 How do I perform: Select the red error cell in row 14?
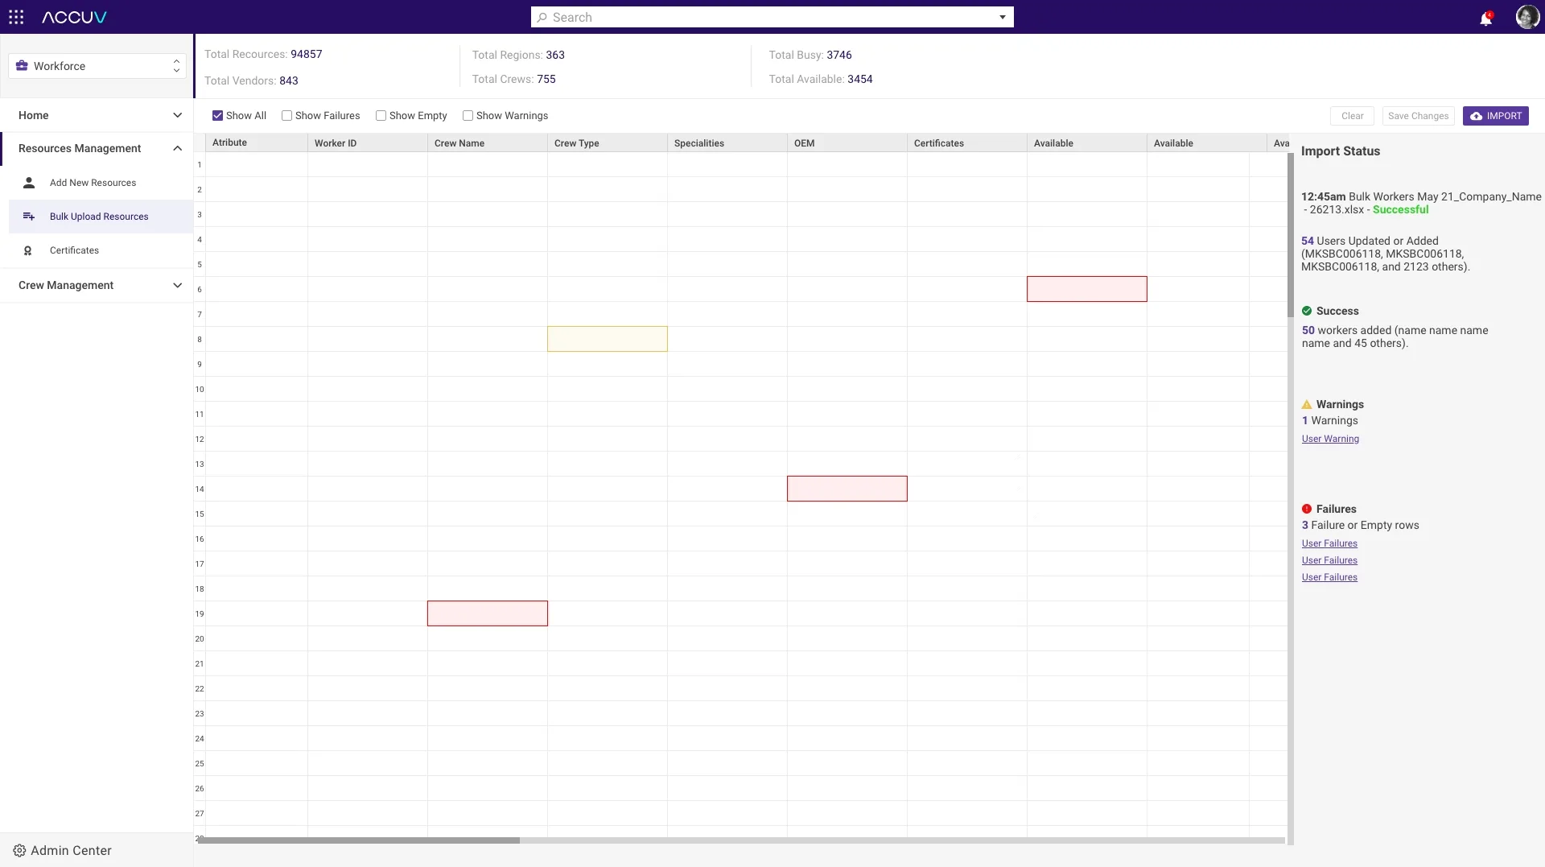point(847,489)
